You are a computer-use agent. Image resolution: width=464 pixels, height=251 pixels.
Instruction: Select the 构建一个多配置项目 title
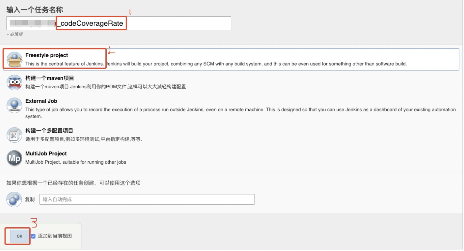point(49,131)
